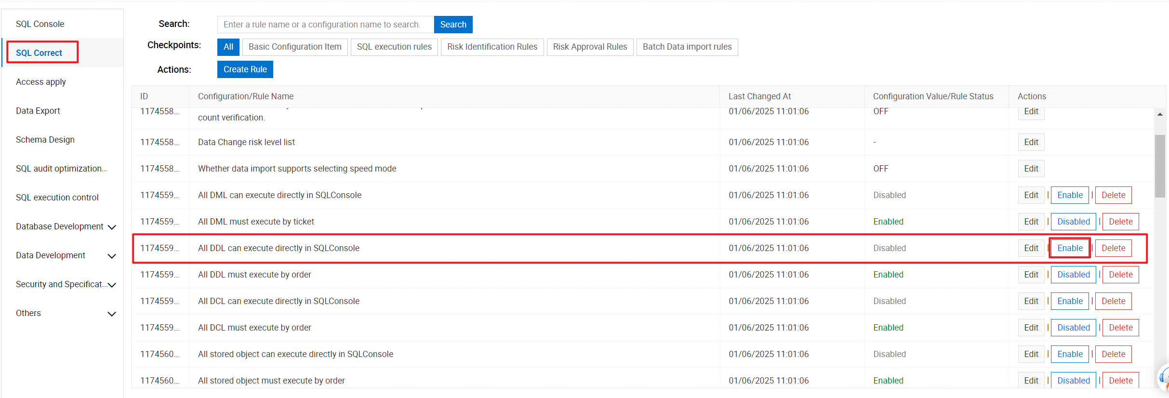Edit speed mode data import setting
Viewport: 1169px width, 398px height.
[x=1031, y=169]
